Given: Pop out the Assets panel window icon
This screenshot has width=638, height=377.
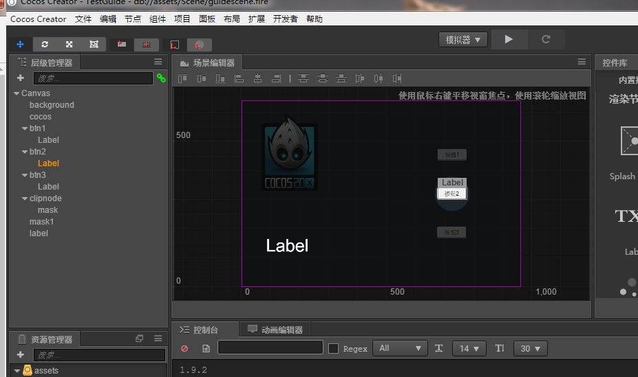Looking at the screenshot, I should click(140, 339).
